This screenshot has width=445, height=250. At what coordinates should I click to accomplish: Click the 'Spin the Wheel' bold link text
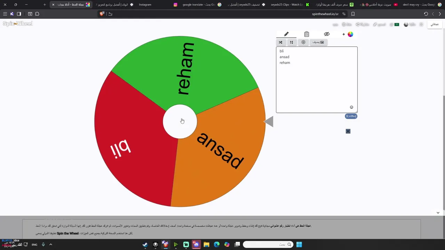[x=68, y=233]
